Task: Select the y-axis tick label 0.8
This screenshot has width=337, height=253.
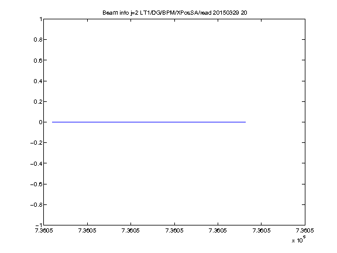Action: tap(37, 40)
